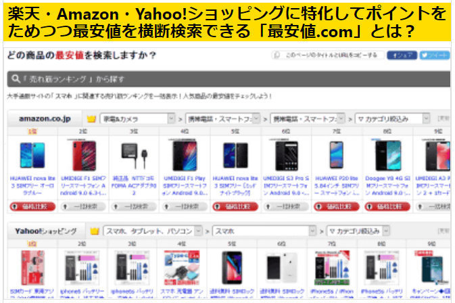This screenshot has height=303, width=455.
Task: Click the Twitter tweet button
Action: coord(435,55)
